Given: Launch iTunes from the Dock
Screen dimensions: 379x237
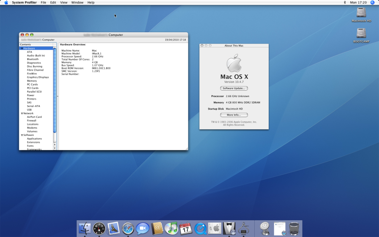Looking at the screenshot, I should [171, 228].
